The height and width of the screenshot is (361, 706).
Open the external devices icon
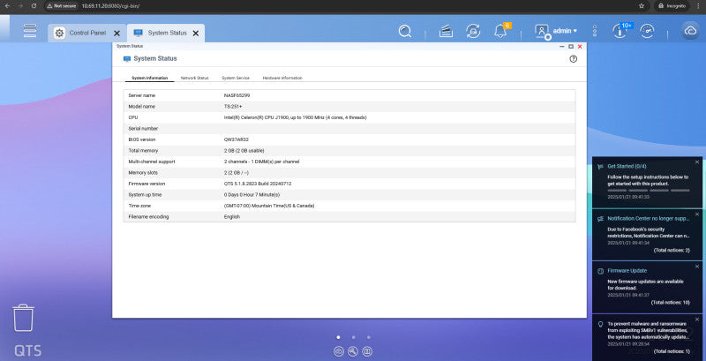(x=473, y=31)
